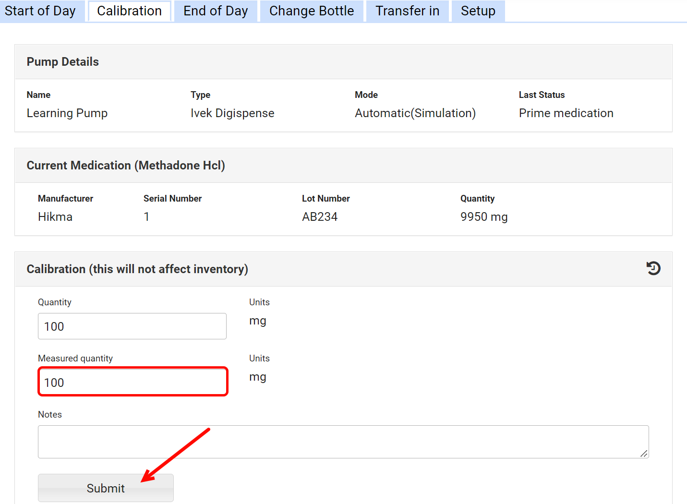Click the Current Medication panel heading
This screenshot has height=504, width=687.
tap(126, 166)
